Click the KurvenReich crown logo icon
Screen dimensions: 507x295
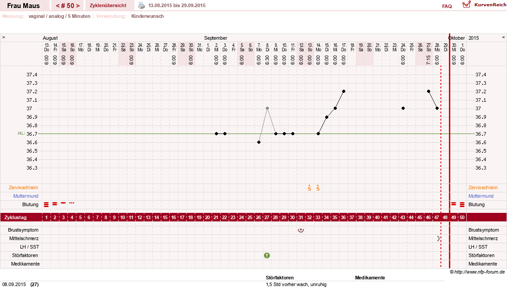(466, 4)
